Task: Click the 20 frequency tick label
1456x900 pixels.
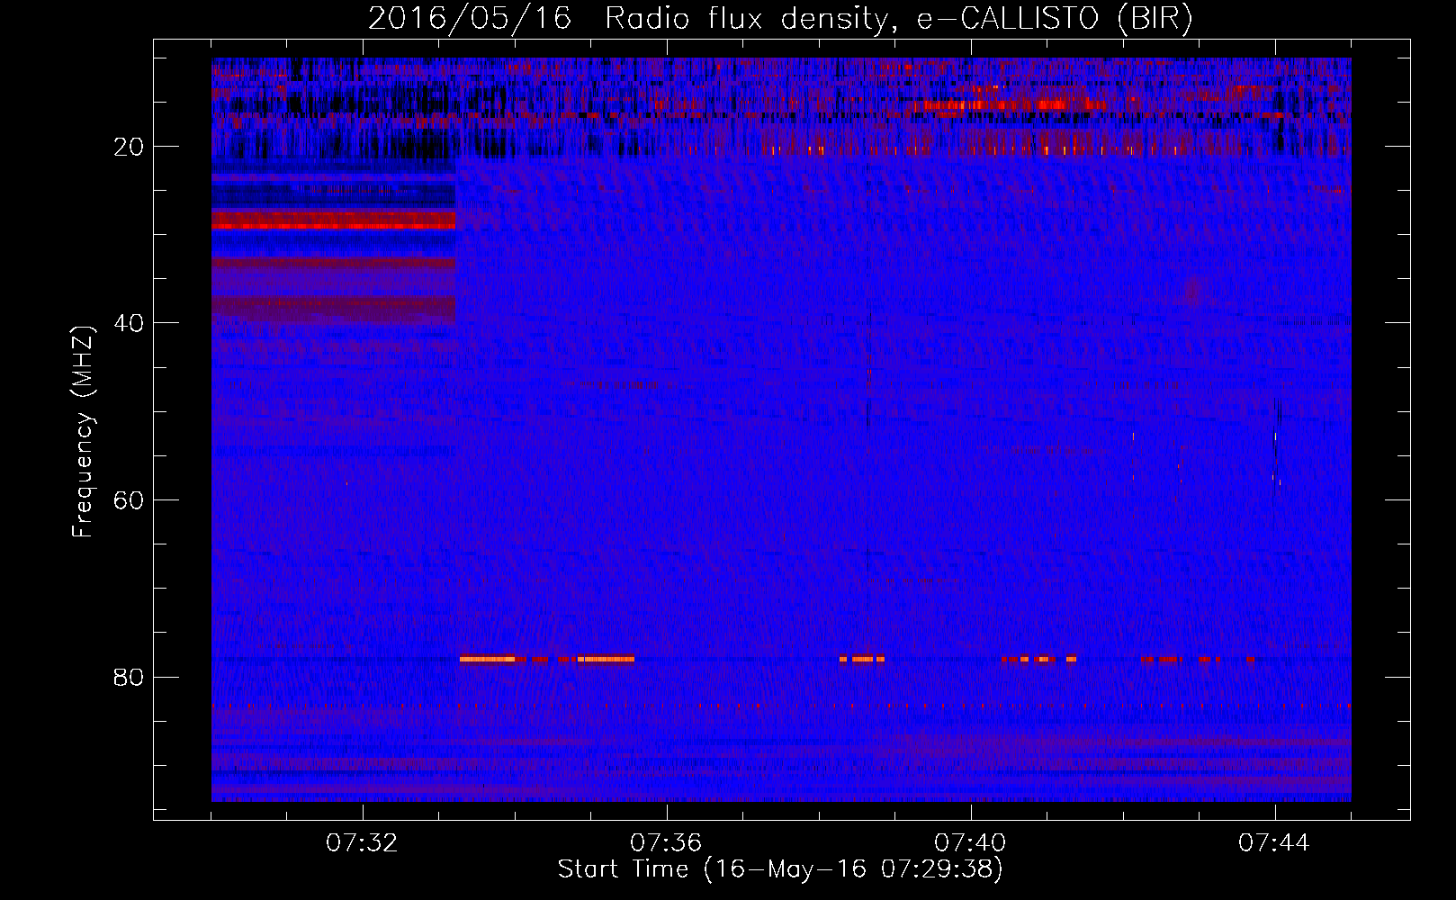Action: (129, 147)
